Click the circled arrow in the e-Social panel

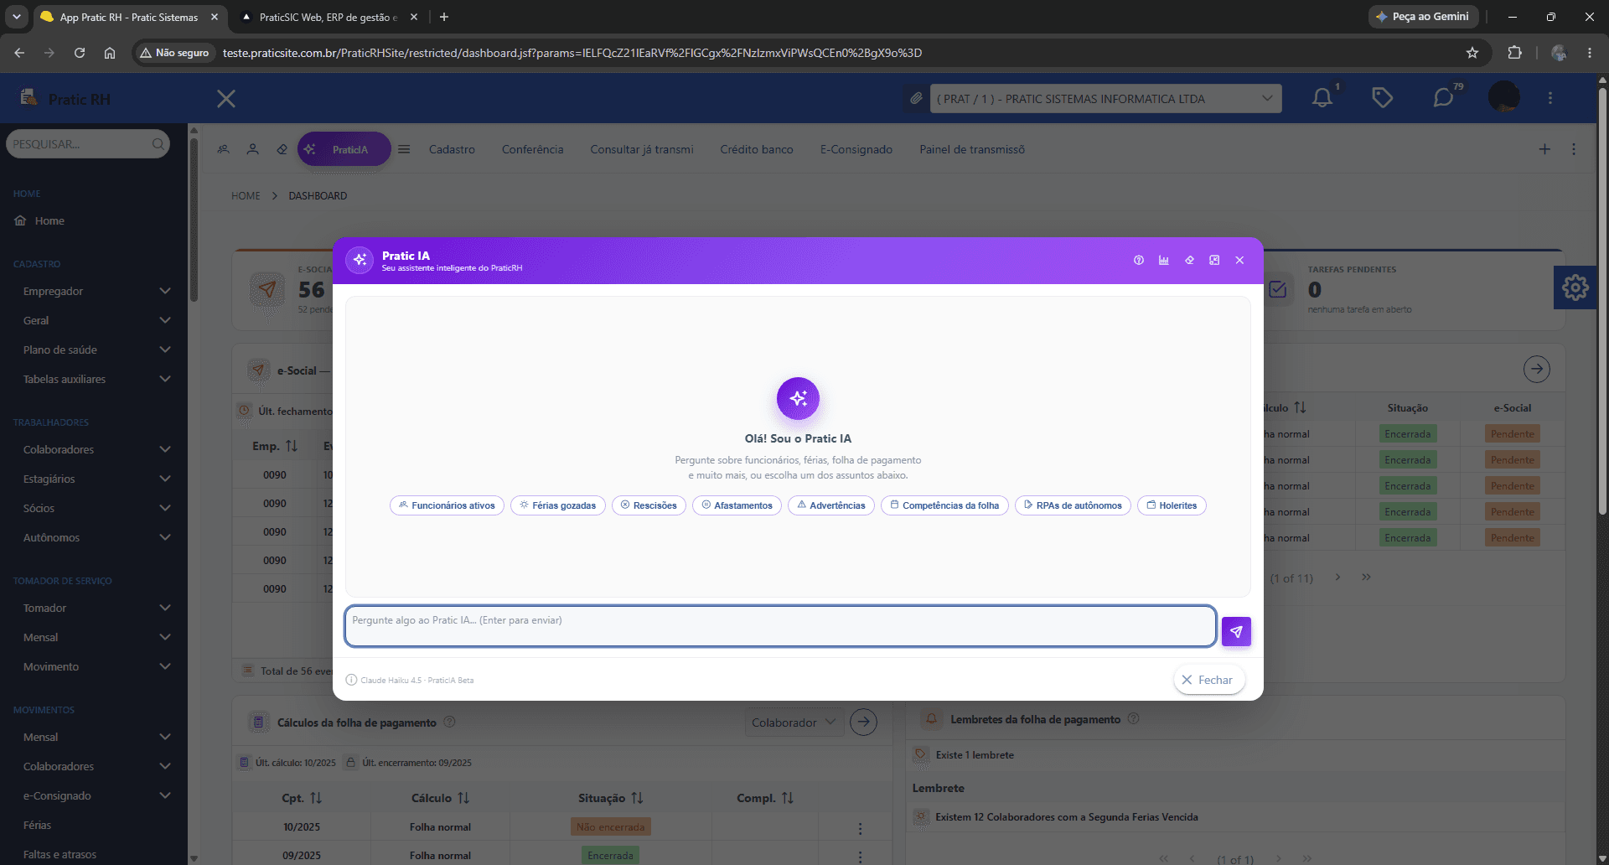(1536, 369)
